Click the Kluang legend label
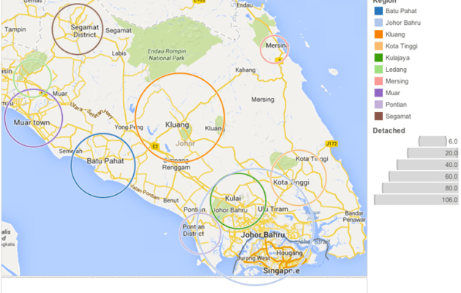 pyautogui.click(x=395, y=34)
